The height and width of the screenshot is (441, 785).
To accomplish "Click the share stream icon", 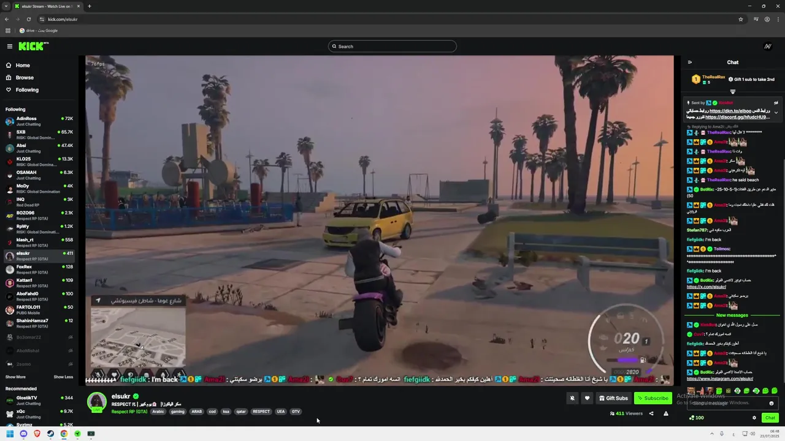I will pos(651,413).
